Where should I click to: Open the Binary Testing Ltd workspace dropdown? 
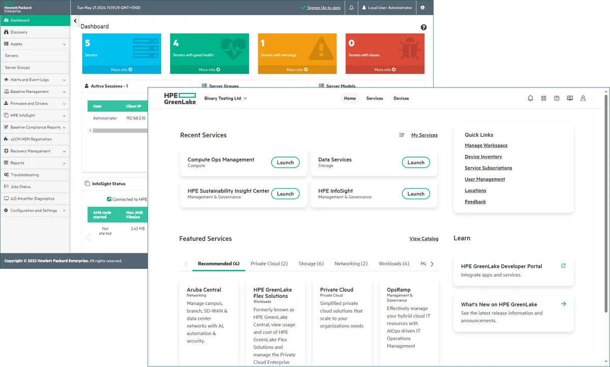pos(225,99)
